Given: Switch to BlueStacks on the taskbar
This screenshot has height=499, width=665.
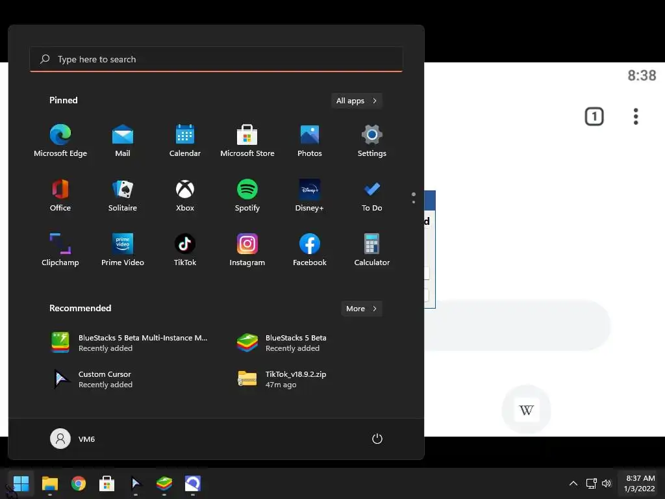Looking at the screenshot, I should 164,483.
